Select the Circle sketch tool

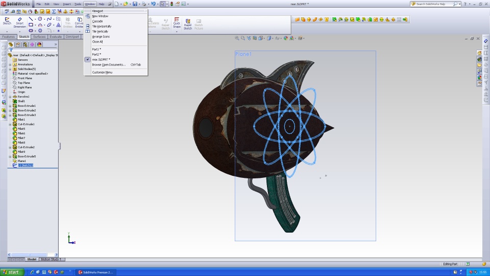pos(40,19)
